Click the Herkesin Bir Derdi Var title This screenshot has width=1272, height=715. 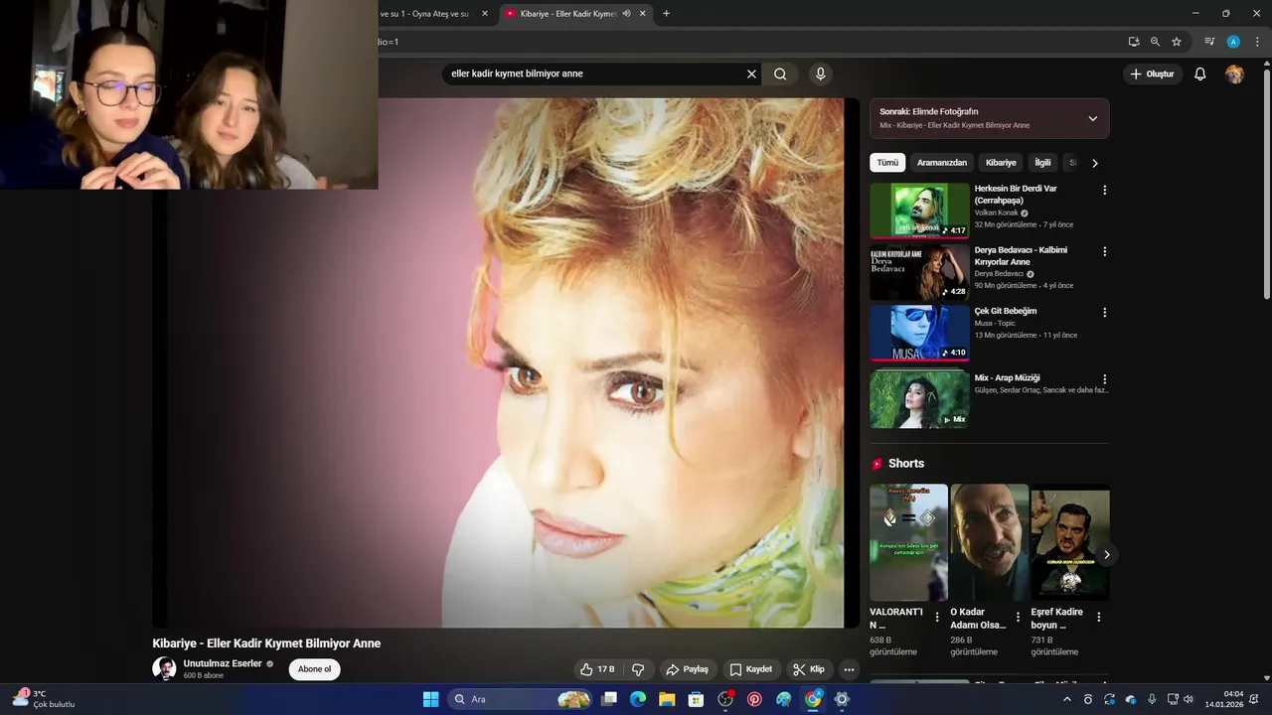(1016, 195)
